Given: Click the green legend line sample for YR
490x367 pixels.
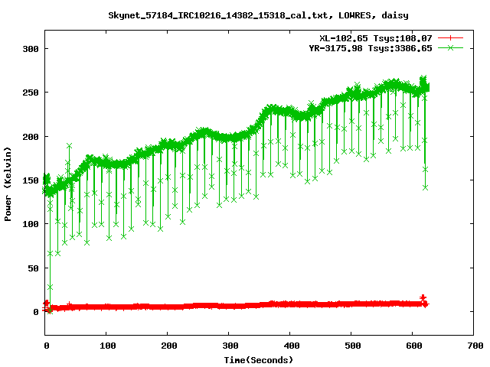Looking at the screenshot, I should point(450,47).
